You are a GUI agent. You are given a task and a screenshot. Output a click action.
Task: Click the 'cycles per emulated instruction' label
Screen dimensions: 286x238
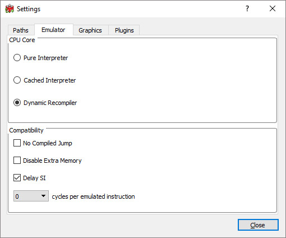click(x=93, y=196)
